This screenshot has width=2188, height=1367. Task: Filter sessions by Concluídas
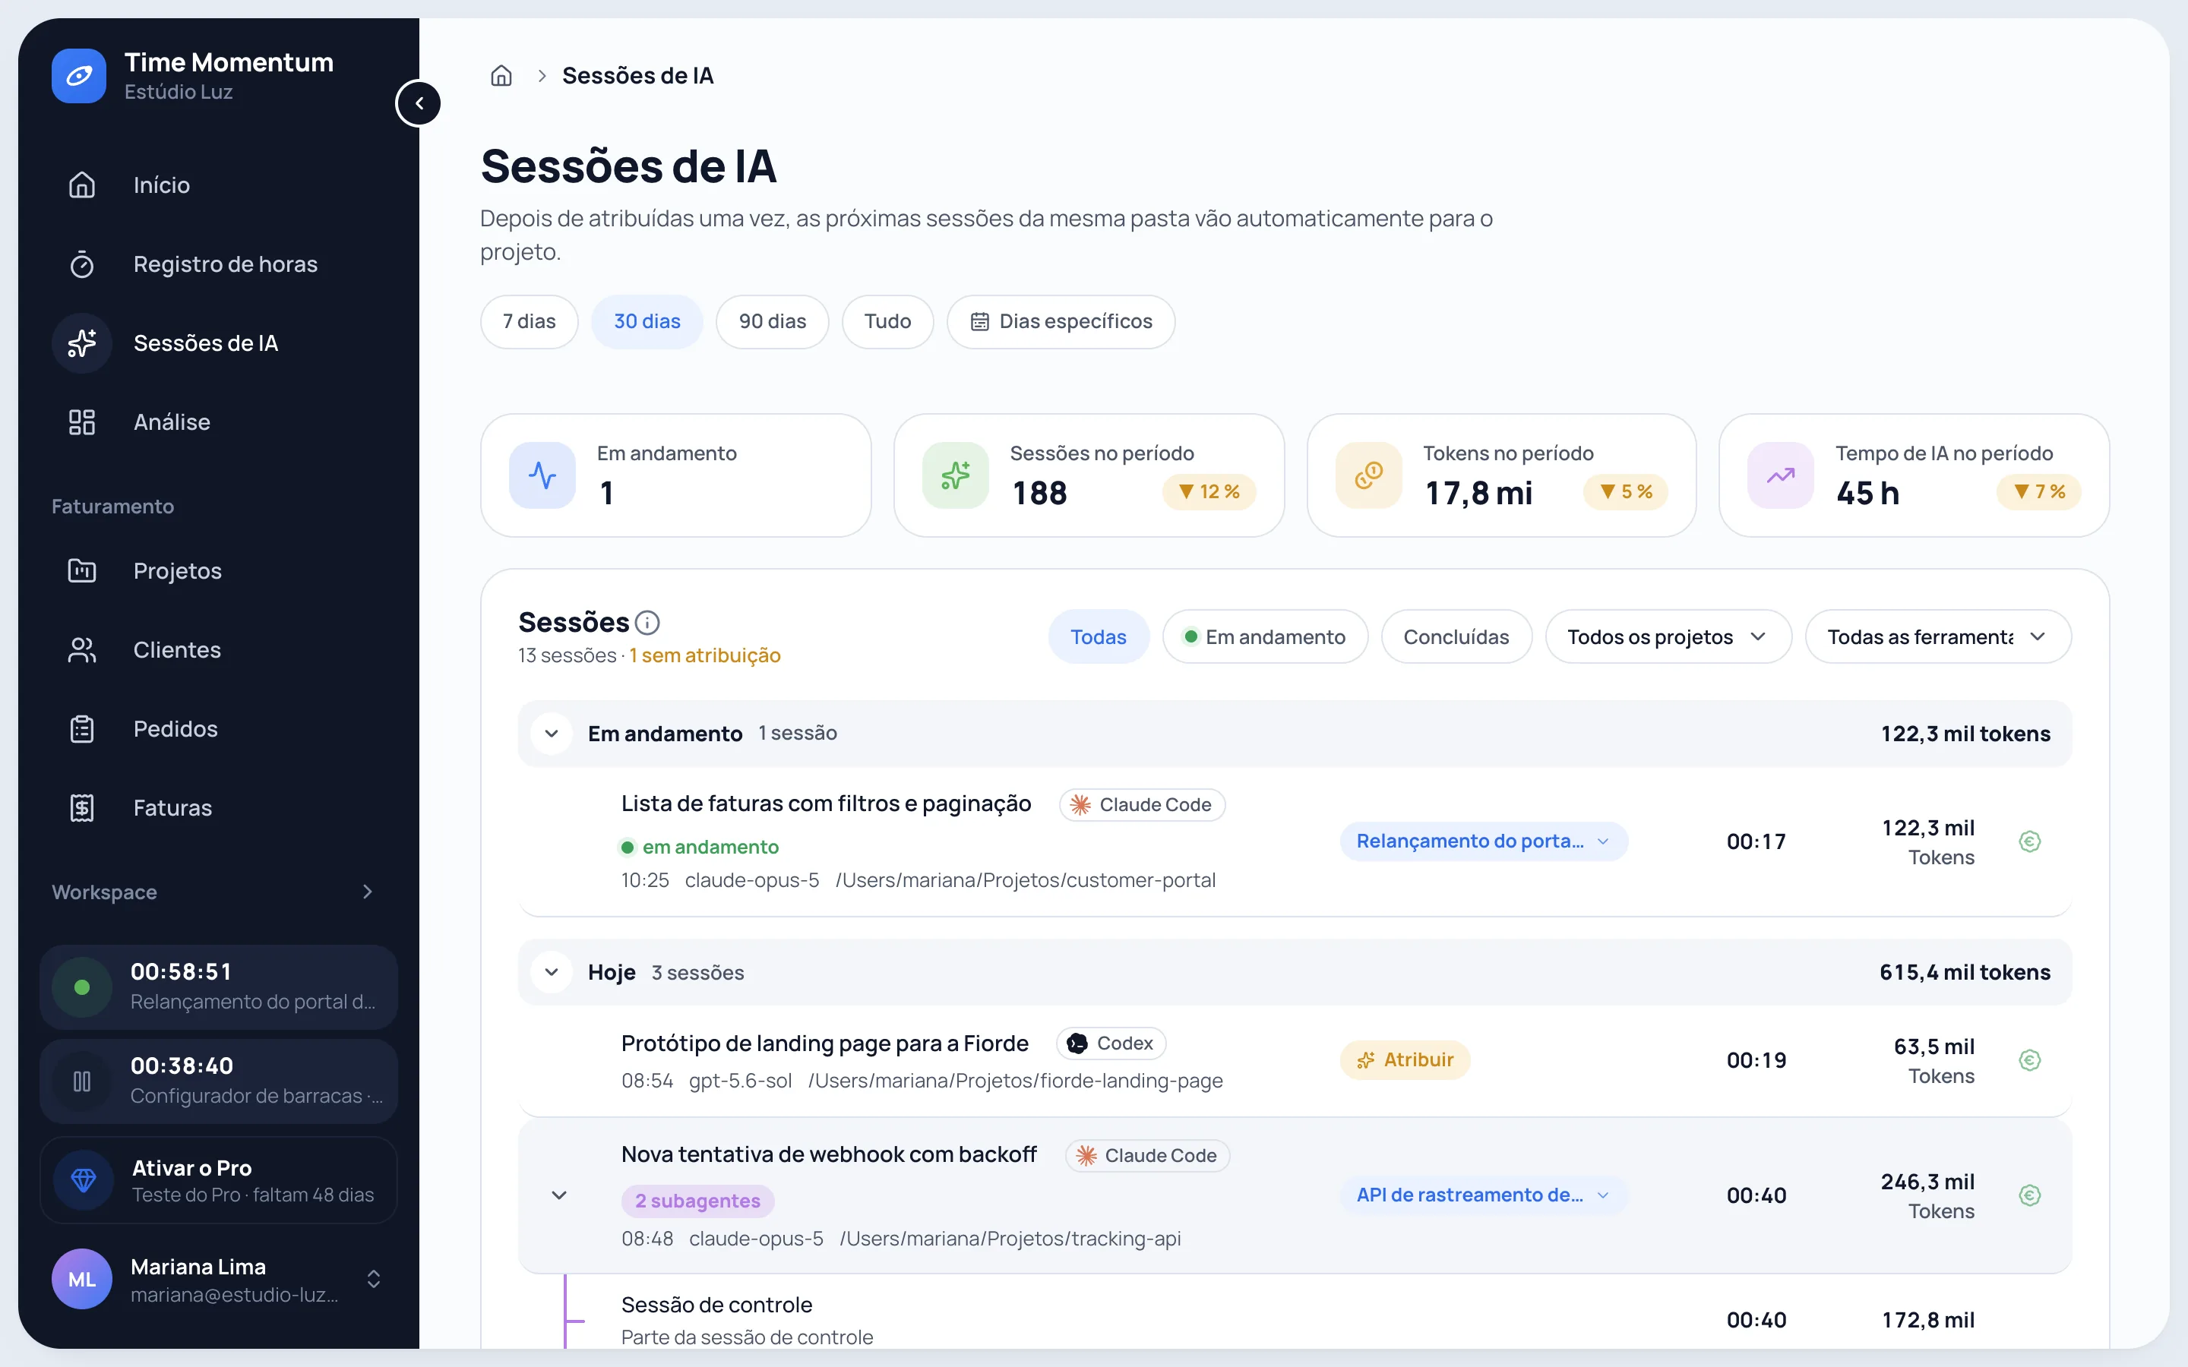tap(1456, 636)
